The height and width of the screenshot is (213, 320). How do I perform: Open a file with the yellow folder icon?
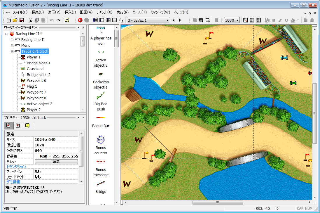(x=15, y=20)
